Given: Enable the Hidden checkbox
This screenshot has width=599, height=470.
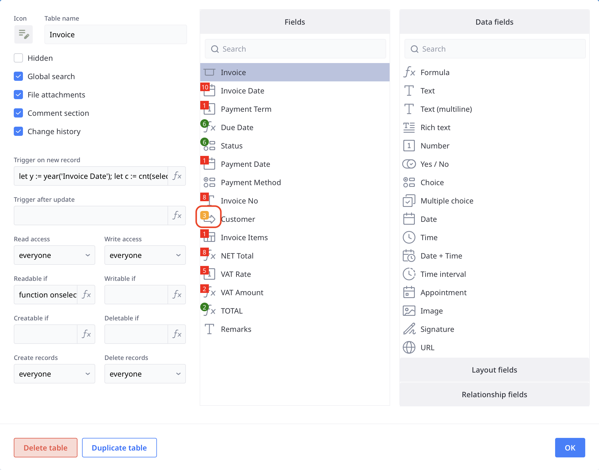Looking at the screenshot, I should [x=18, y=58].
